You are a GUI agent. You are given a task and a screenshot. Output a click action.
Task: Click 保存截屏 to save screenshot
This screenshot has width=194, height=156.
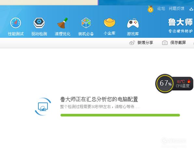178,43
